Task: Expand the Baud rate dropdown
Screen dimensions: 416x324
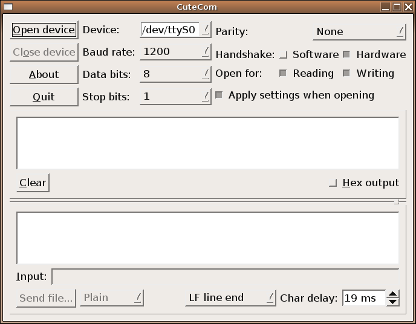Action: (x=175, y=52)
